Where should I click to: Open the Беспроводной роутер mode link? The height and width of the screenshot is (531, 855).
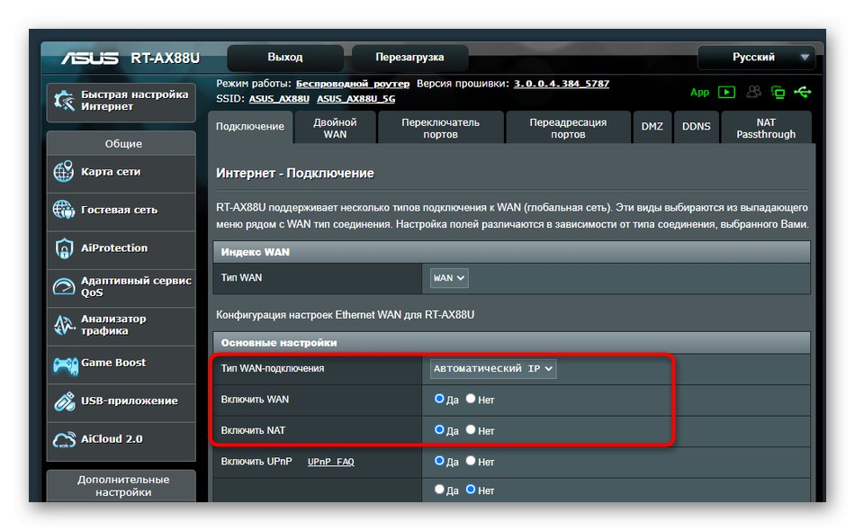click(352, 84)
